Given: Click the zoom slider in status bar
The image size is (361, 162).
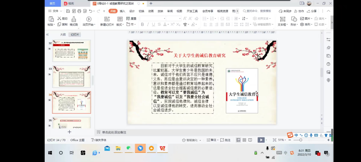Looking at the screenshot, I should [x=308, y=140].
